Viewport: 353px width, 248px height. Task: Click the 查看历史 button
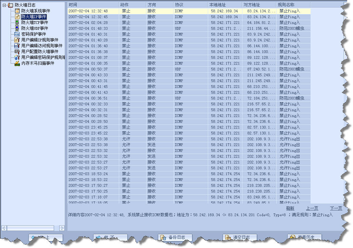click(x=304, y=238)
